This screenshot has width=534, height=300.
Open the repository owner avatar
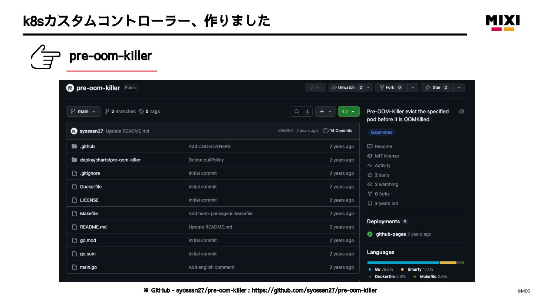[70, 88]
